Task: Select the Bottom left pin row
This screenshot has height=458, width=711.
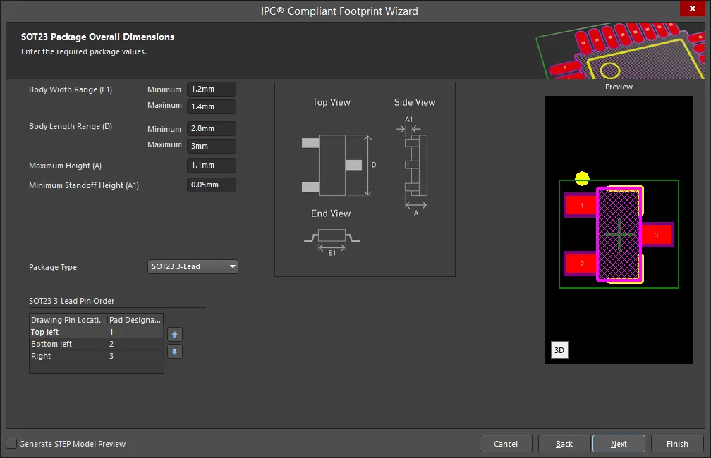Action: point(96,344)
